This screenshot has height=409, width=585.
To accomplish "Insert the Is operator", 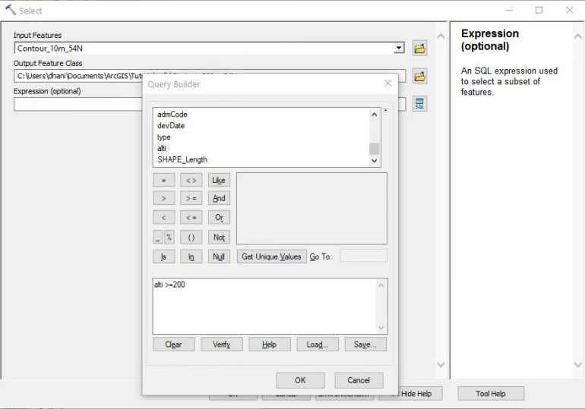I will [164, 256].
